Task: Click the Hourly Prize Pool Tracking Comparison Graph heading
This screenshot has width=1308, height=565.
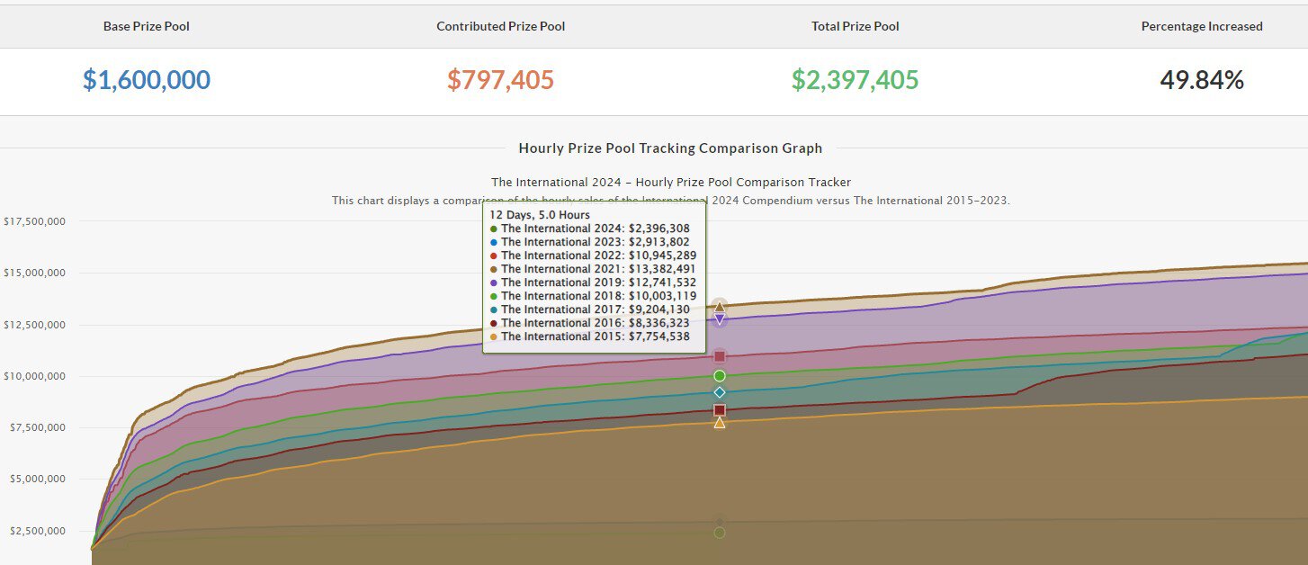Action: tap(670, 148)
